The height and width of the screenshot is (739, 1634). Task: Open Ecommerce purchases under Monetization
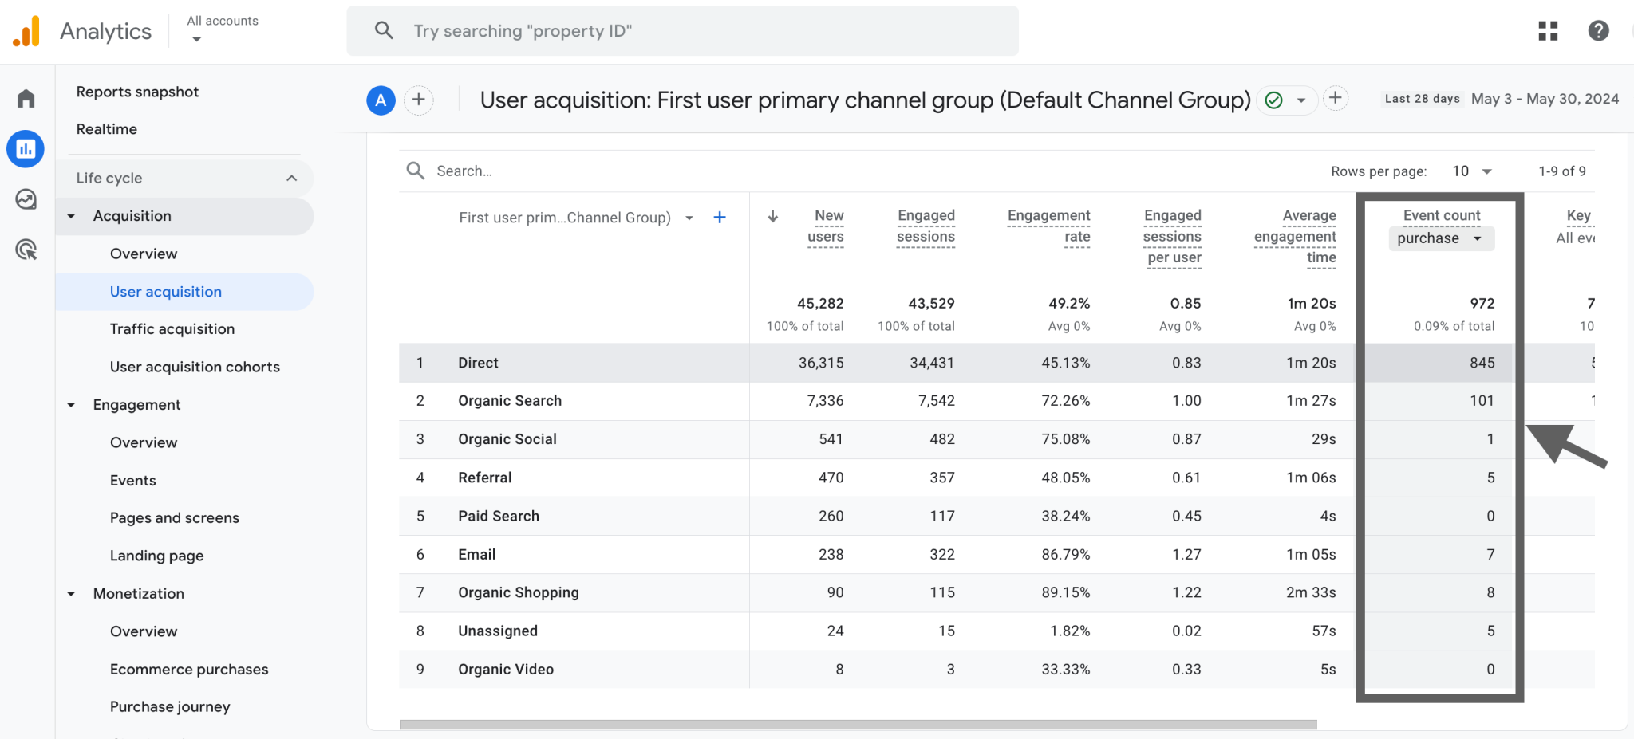[189, 669]
